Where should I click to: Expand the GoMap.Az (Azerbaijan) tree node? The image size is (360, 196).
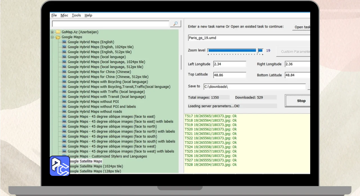[x=52, y=32]
